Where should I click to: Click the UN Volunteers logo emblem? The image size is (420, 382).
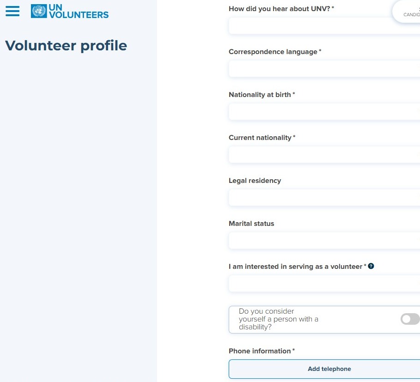pyautogui.click(x=39, y=11)
